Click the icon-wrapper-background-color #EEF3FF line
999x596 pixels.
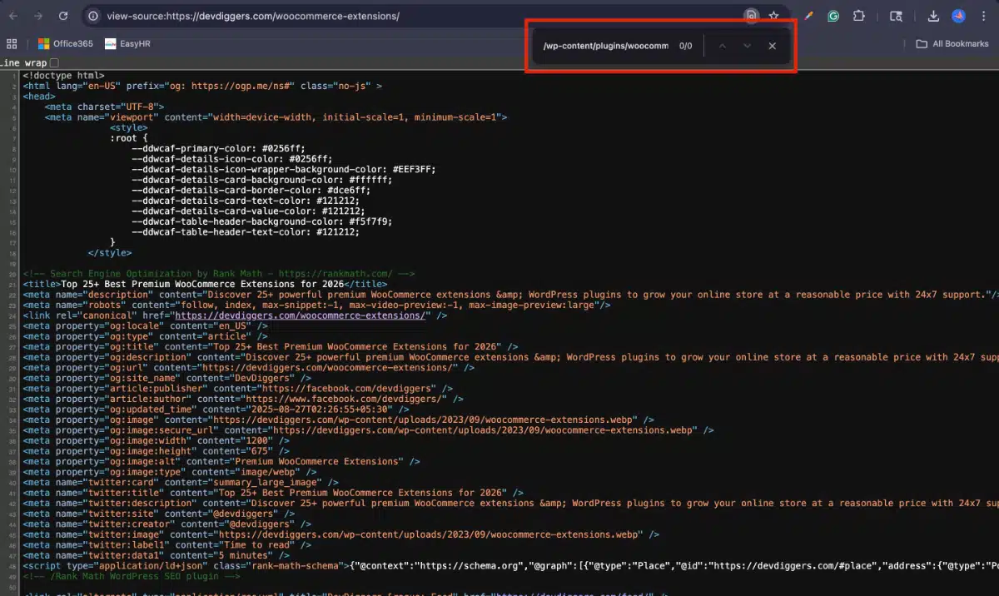(x=283, y=169)
